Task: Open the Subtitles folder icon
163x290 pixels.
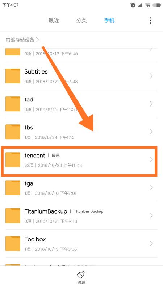Action: (x=13, y=76)
